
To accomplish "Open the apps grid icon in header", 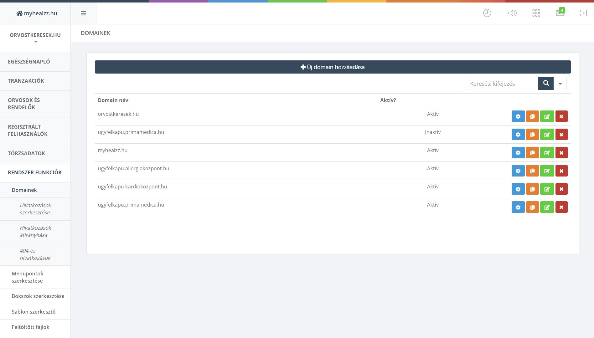I will click(x=536, y=13).
